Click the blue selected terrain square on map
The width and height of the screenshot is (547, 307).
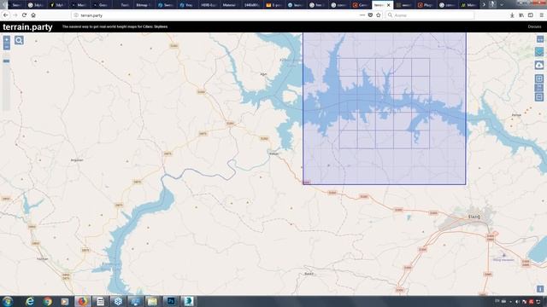385,108
